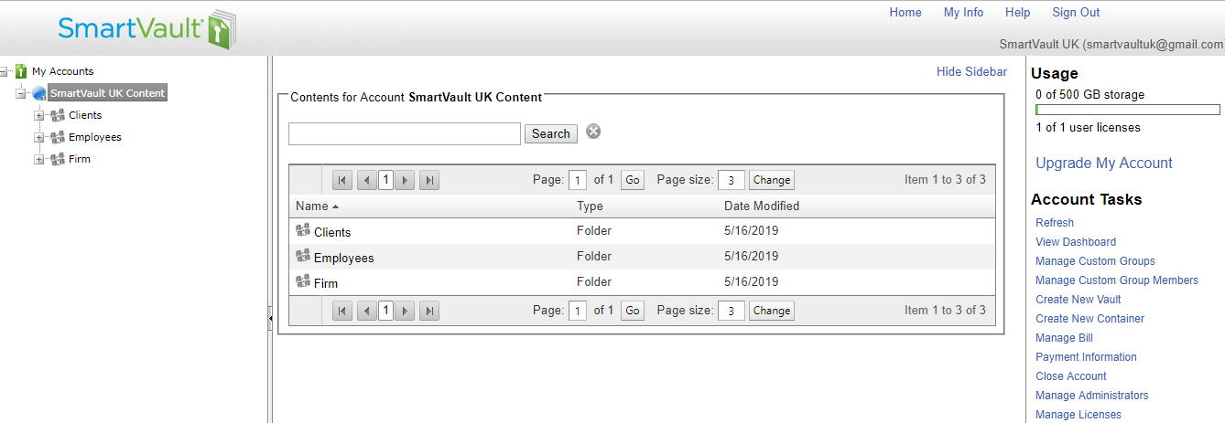Click the Hide Sidebar link

(x=971, y=71)
